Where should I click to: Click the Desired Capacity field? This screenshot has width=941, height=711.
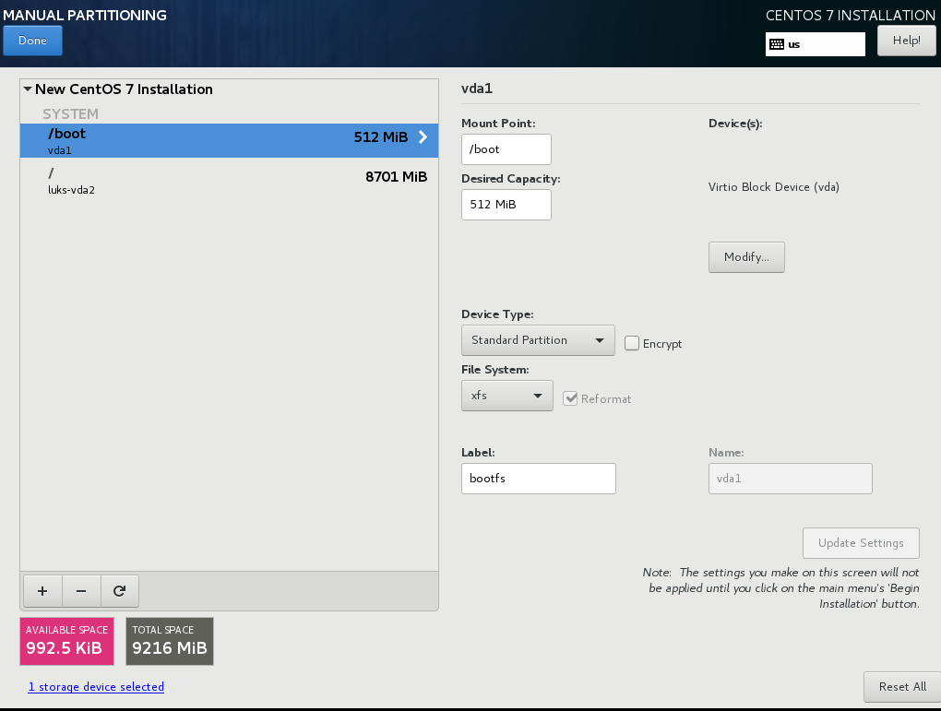506,205
